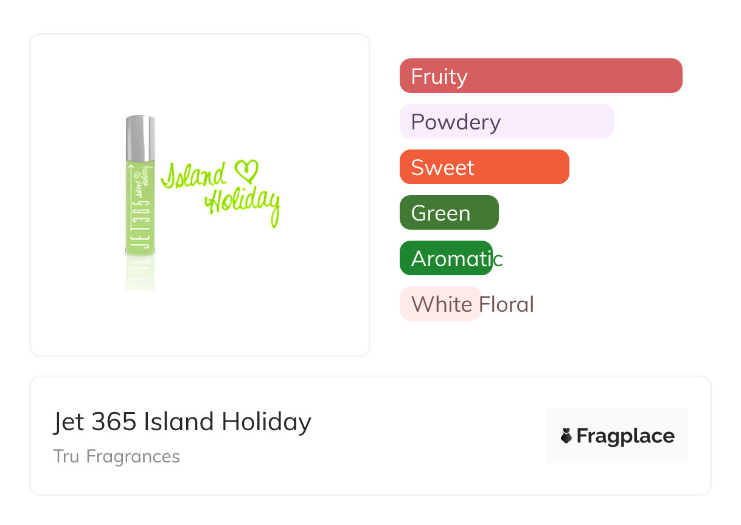The width and height of the screenshot is (741, 525).
Task: Open the Jet 365 Island Holiday title
Action: pyautogui.click(x=182, y=422)
